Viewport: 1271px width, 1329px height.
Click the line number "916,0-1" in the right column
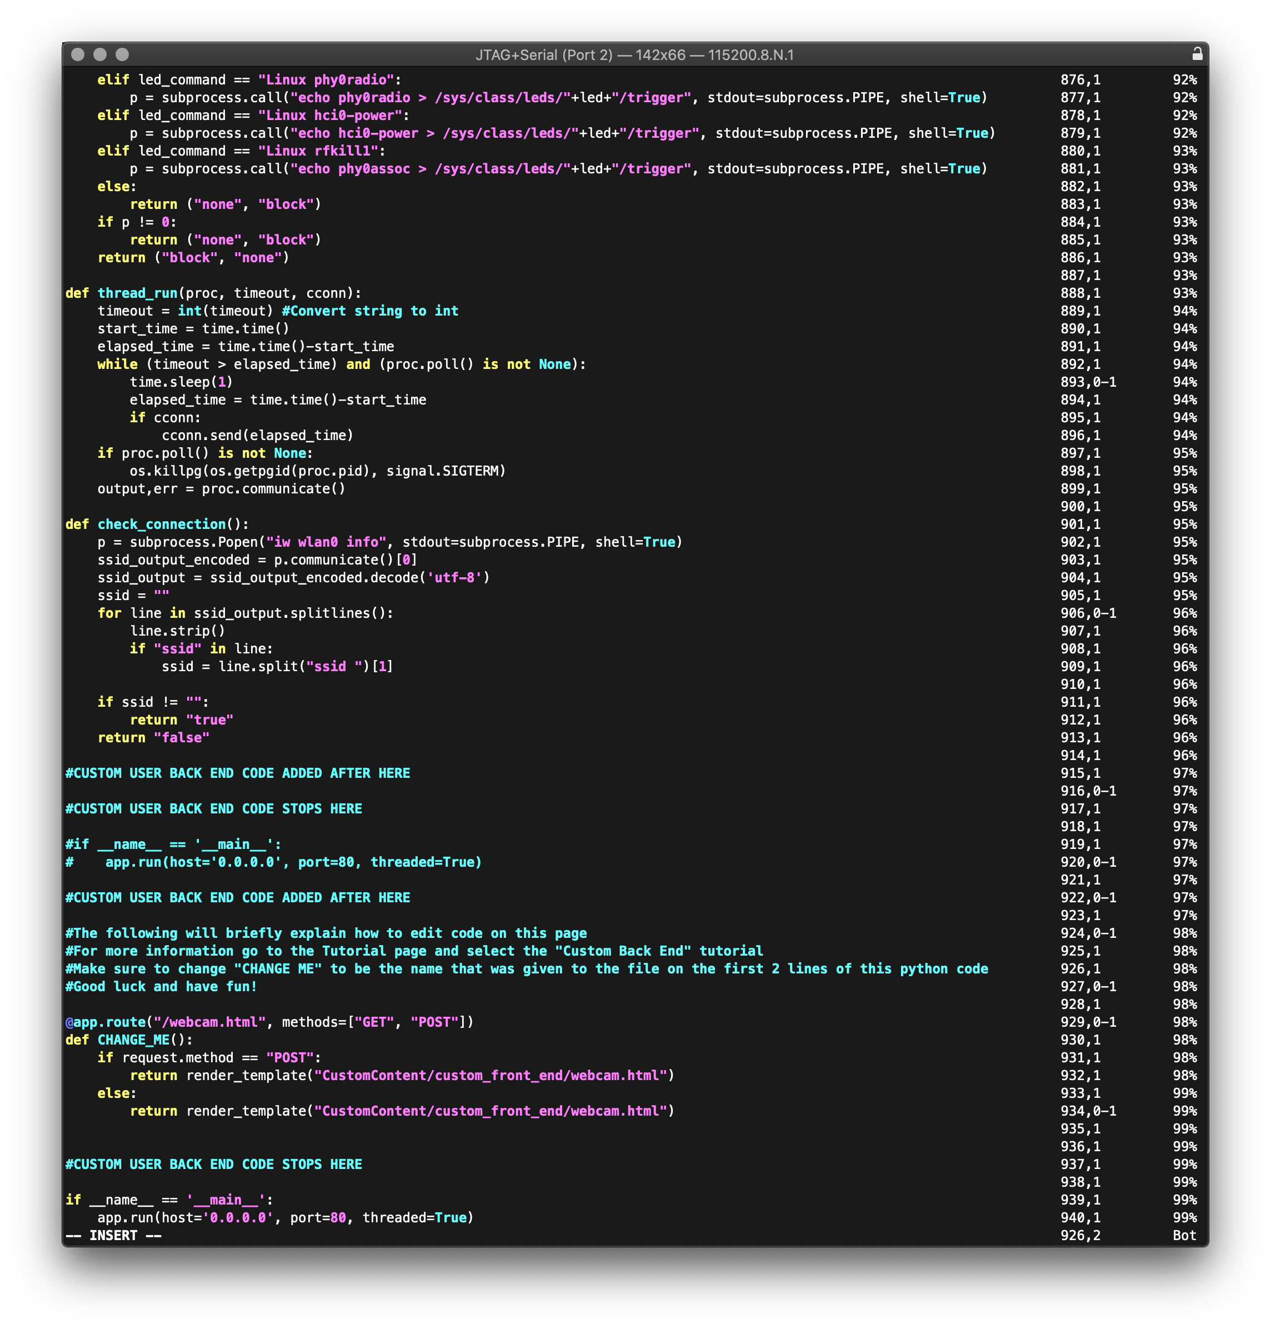click(1088, 791)
